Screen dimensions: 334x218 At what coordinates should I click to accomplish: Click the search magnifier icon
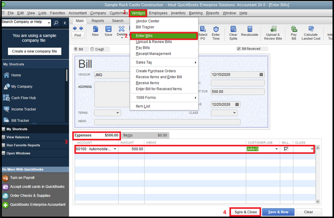[x=56, y=23]
